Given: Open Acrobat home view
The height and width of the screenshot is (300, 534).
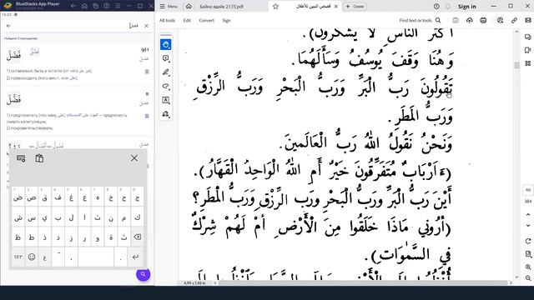Looking at the screenshot, I should click(x=189, y=7).
